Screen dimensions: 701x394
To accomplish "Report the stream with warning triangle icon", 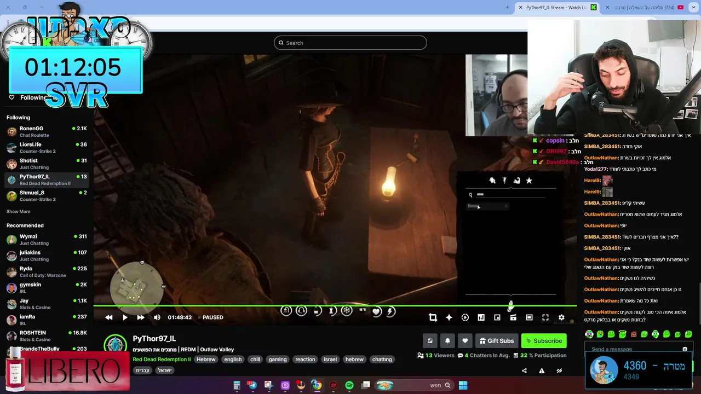I will 542,370.
